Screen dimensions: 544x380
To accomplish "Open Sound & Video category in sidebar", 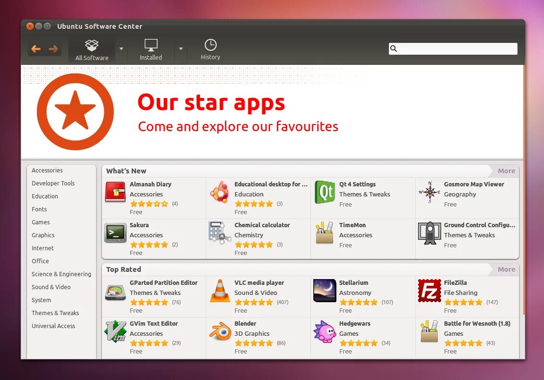I will 51,287.
